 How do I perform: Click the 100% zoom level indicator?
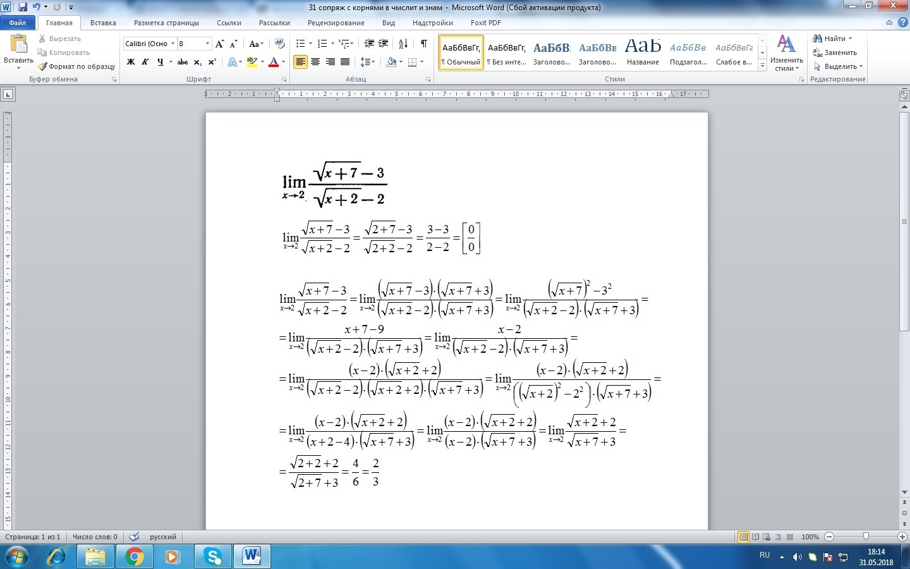click(x=810, y=537)
